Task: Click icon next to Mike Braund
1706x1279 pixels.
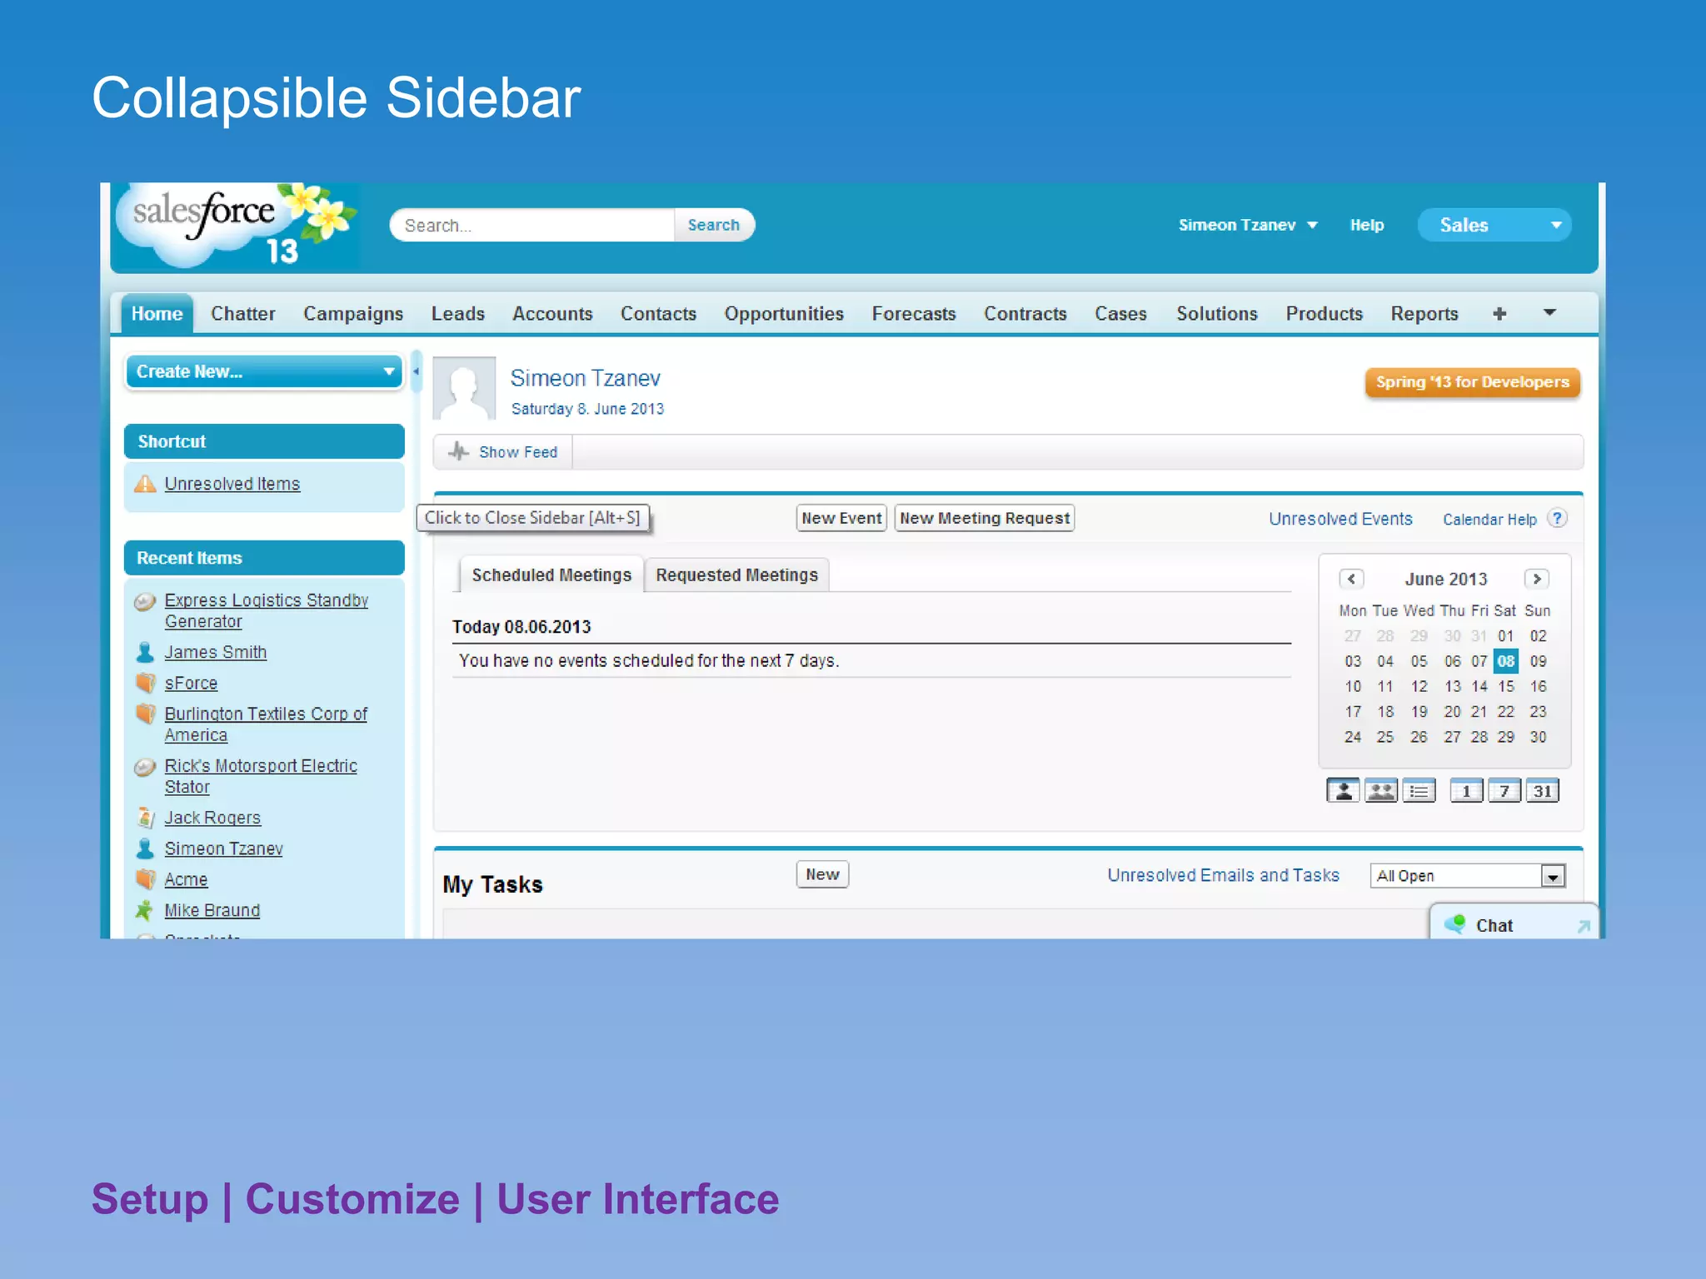Action: pos(145,910)
